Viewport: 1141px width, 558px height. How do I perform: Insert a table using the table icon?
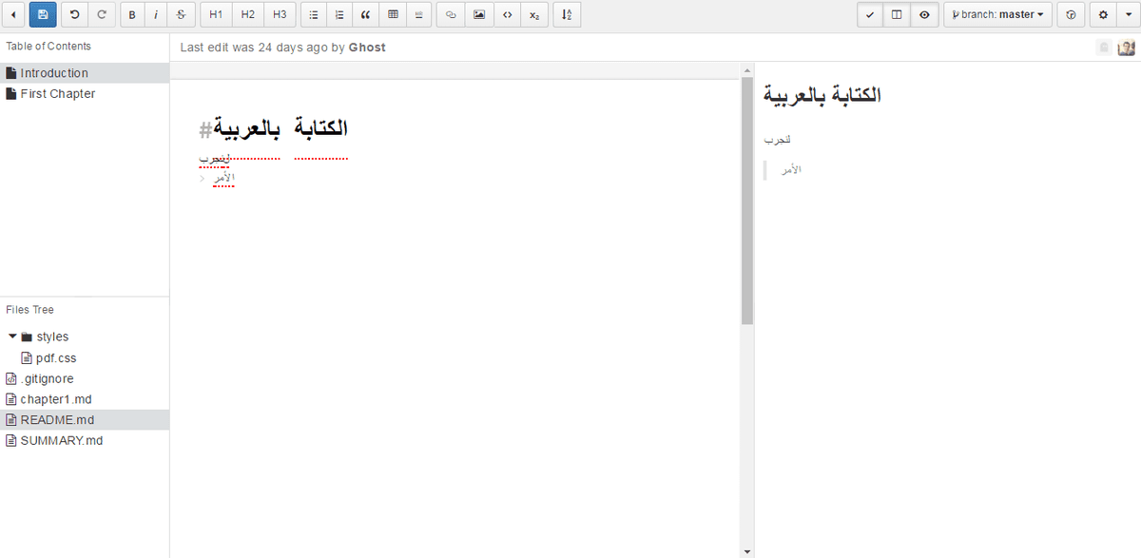pos(393,14)
